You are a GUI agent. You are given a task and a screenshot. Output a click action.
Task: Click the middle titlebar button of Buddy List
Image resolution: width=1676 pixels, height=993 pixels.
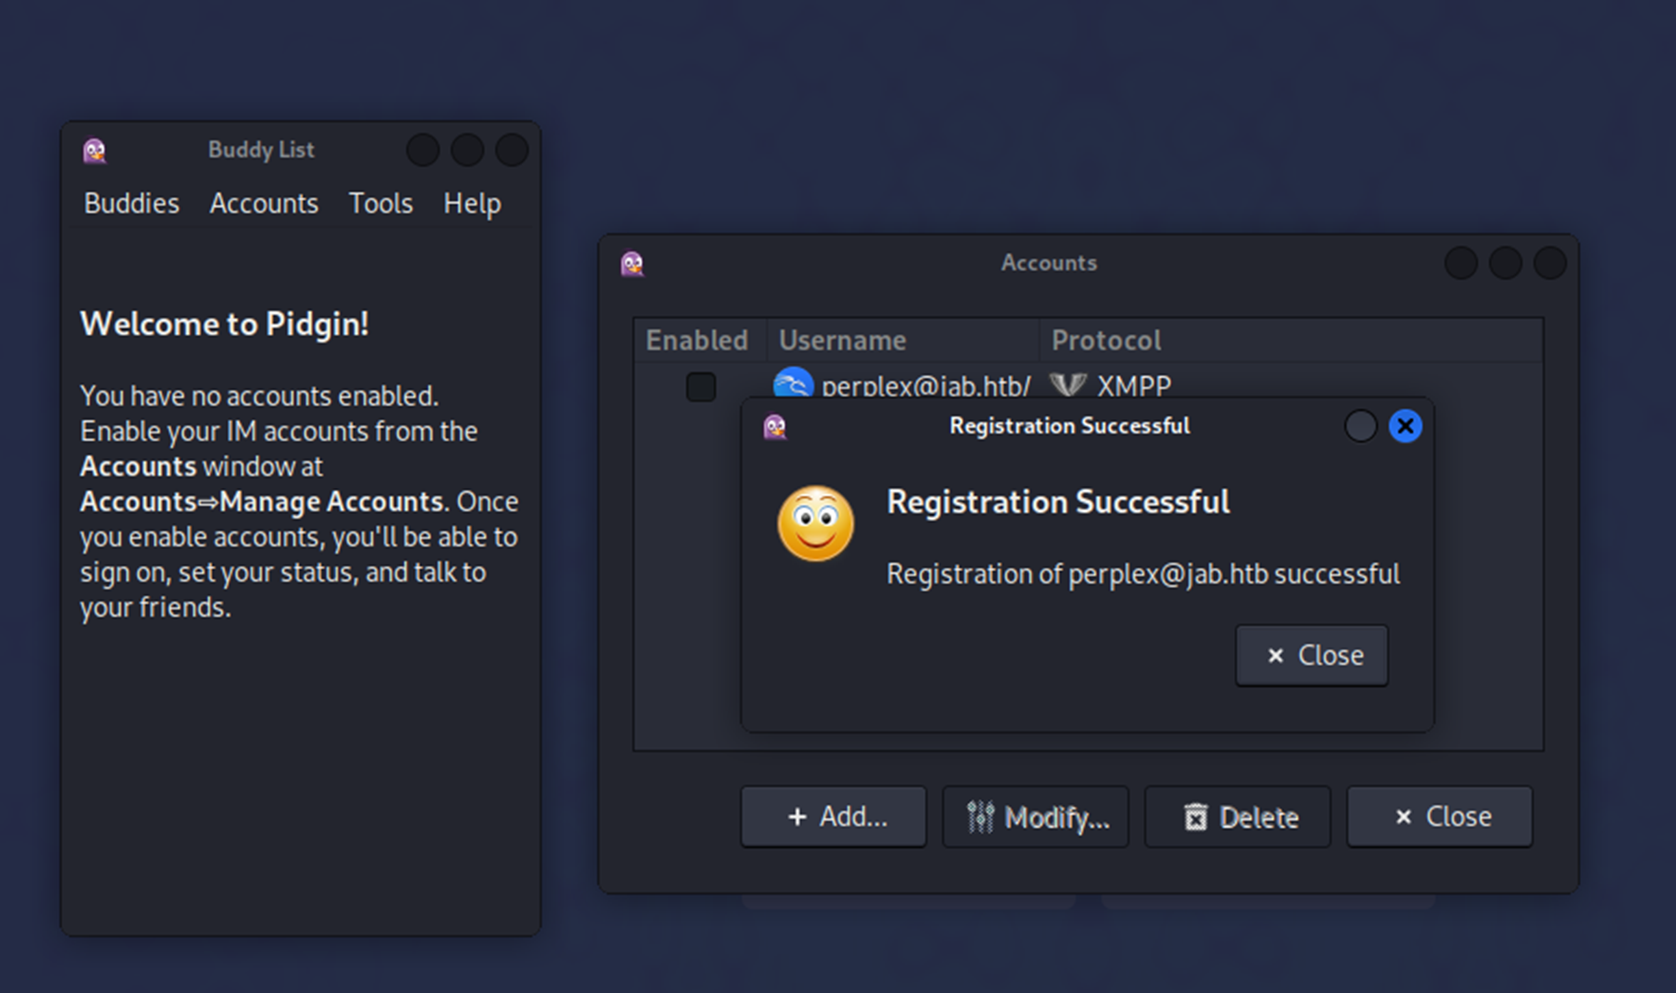click(x=467, y=150)
